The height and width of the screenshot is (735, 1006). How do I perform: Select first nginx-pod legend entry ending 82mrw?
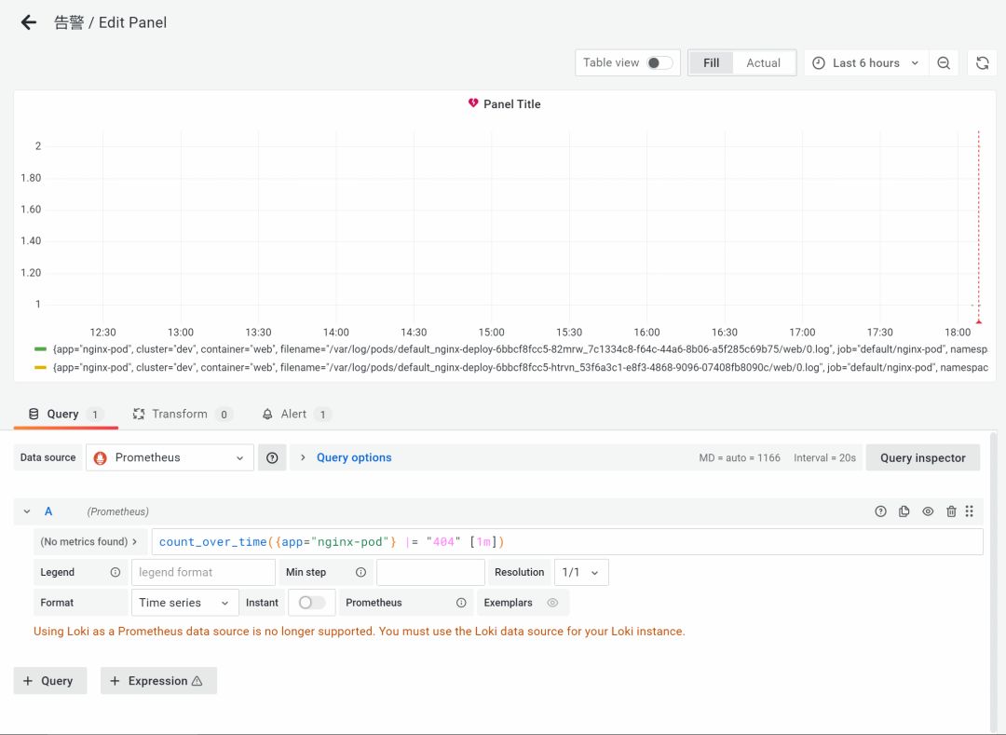521,349
